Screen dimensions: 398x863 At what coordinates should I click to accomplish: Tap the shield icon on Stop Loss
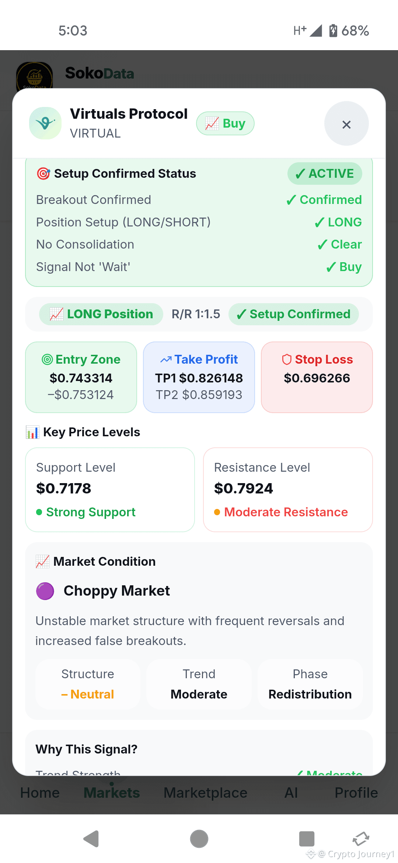click(287, 359)
